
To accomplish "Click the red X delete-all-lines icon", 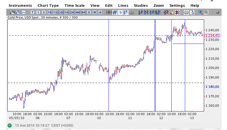I will coord(178,12).
